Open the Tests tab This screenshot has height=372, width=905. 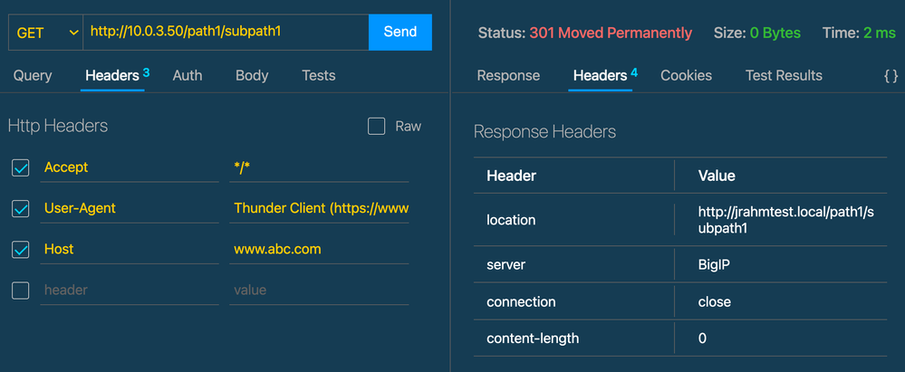[319, 76]
